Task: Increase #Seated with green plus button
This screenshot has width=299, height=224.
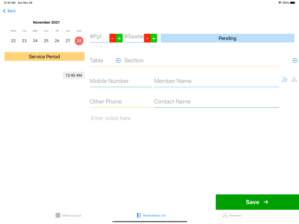Action: coord(154,38)
